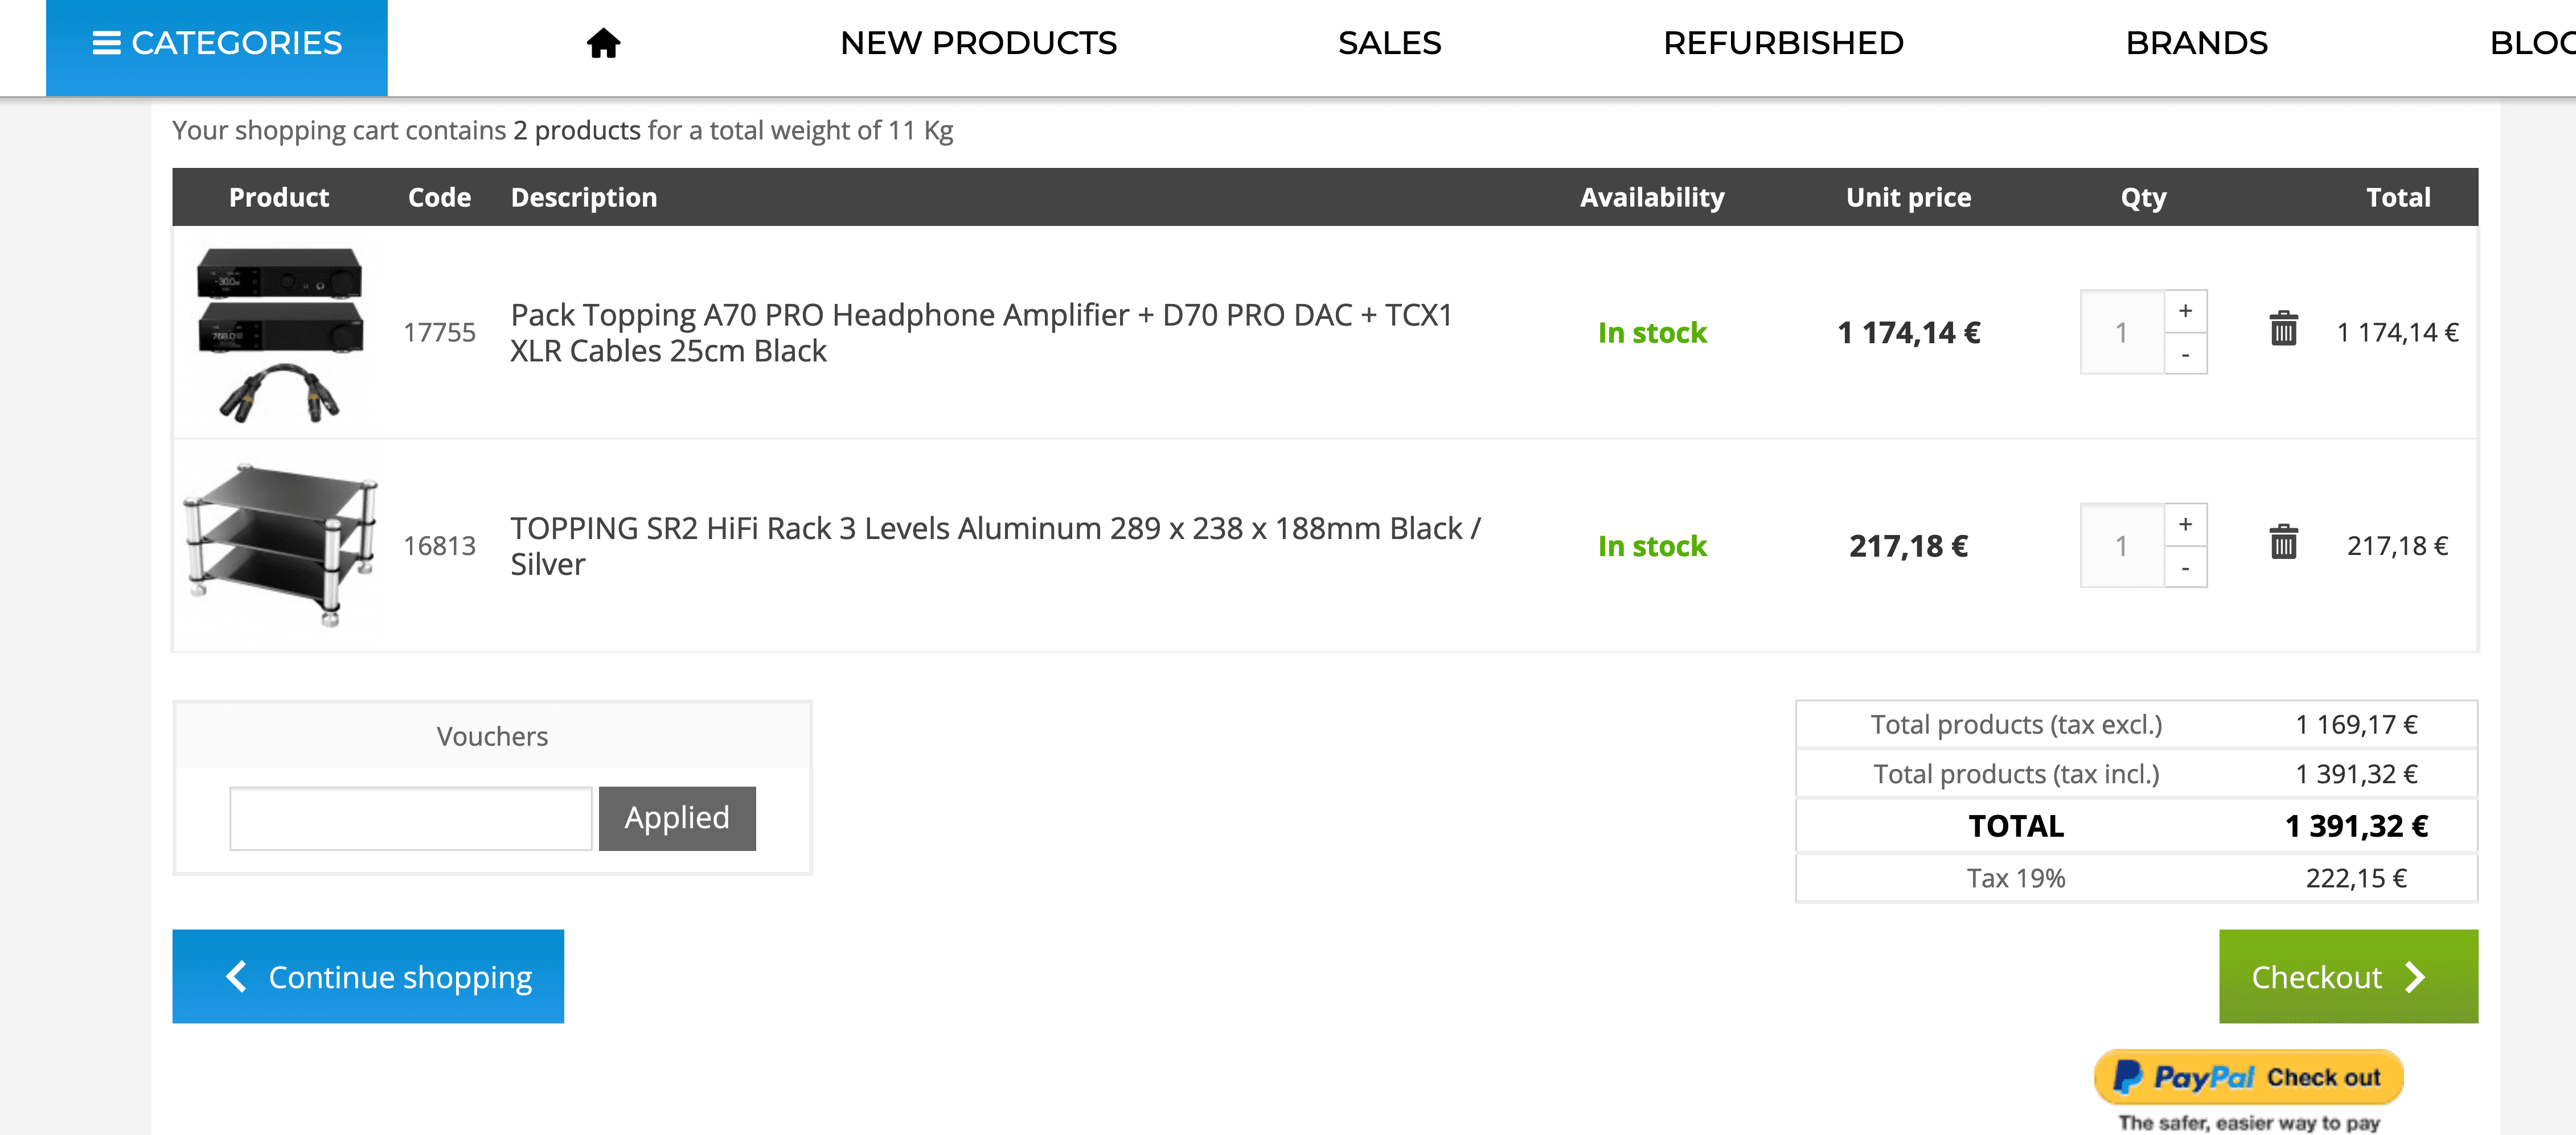Open the Categories hamburger menu
This screenshot has height=1135, width=2576.
pos(217,44)
